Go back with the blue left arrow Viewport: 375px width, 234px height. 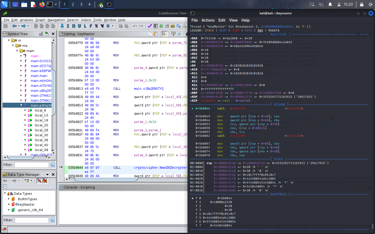click(14, 26)
